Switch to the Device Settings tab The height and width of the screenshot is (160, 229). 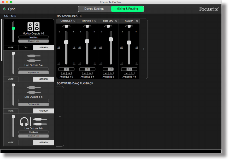pyautogui.click(x=94, y=9)
